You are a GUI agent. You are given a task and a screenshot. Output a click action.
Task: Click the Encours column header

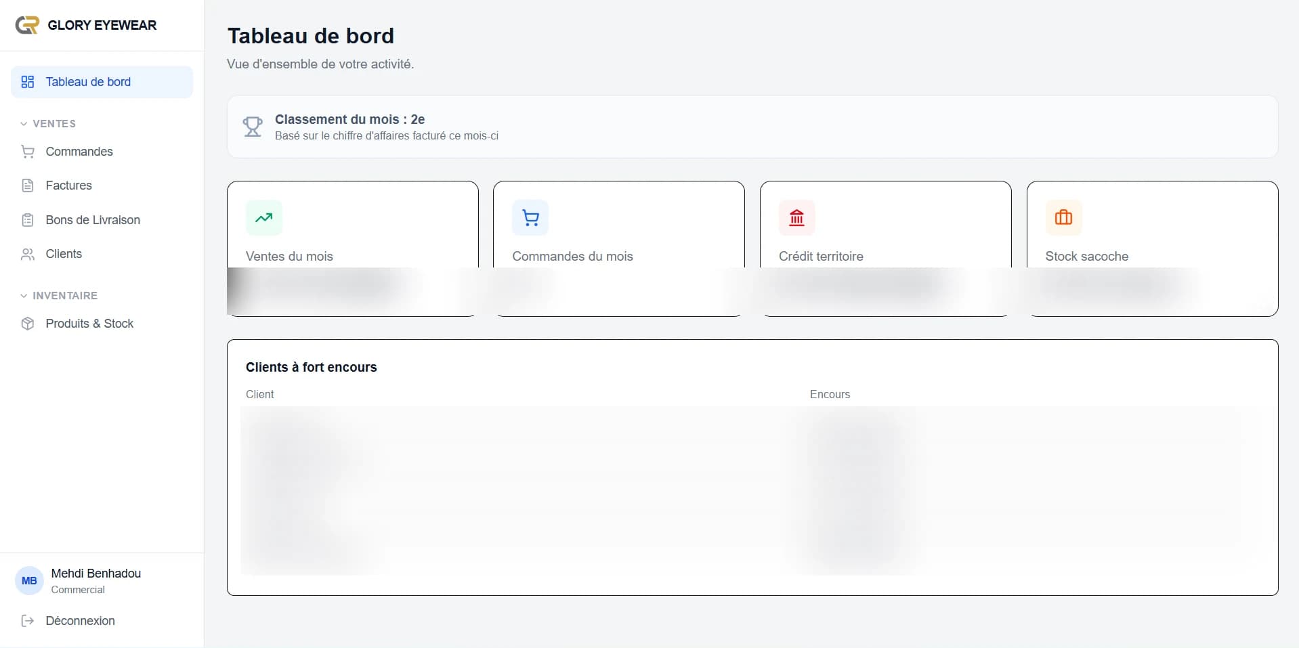coord(830,394)
